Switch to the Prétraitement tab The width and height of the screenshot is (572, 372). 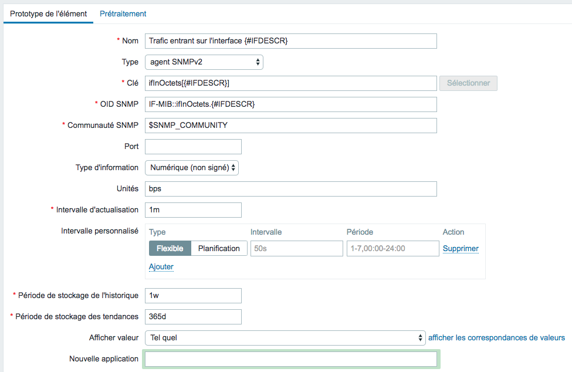[x=123, y=14]
